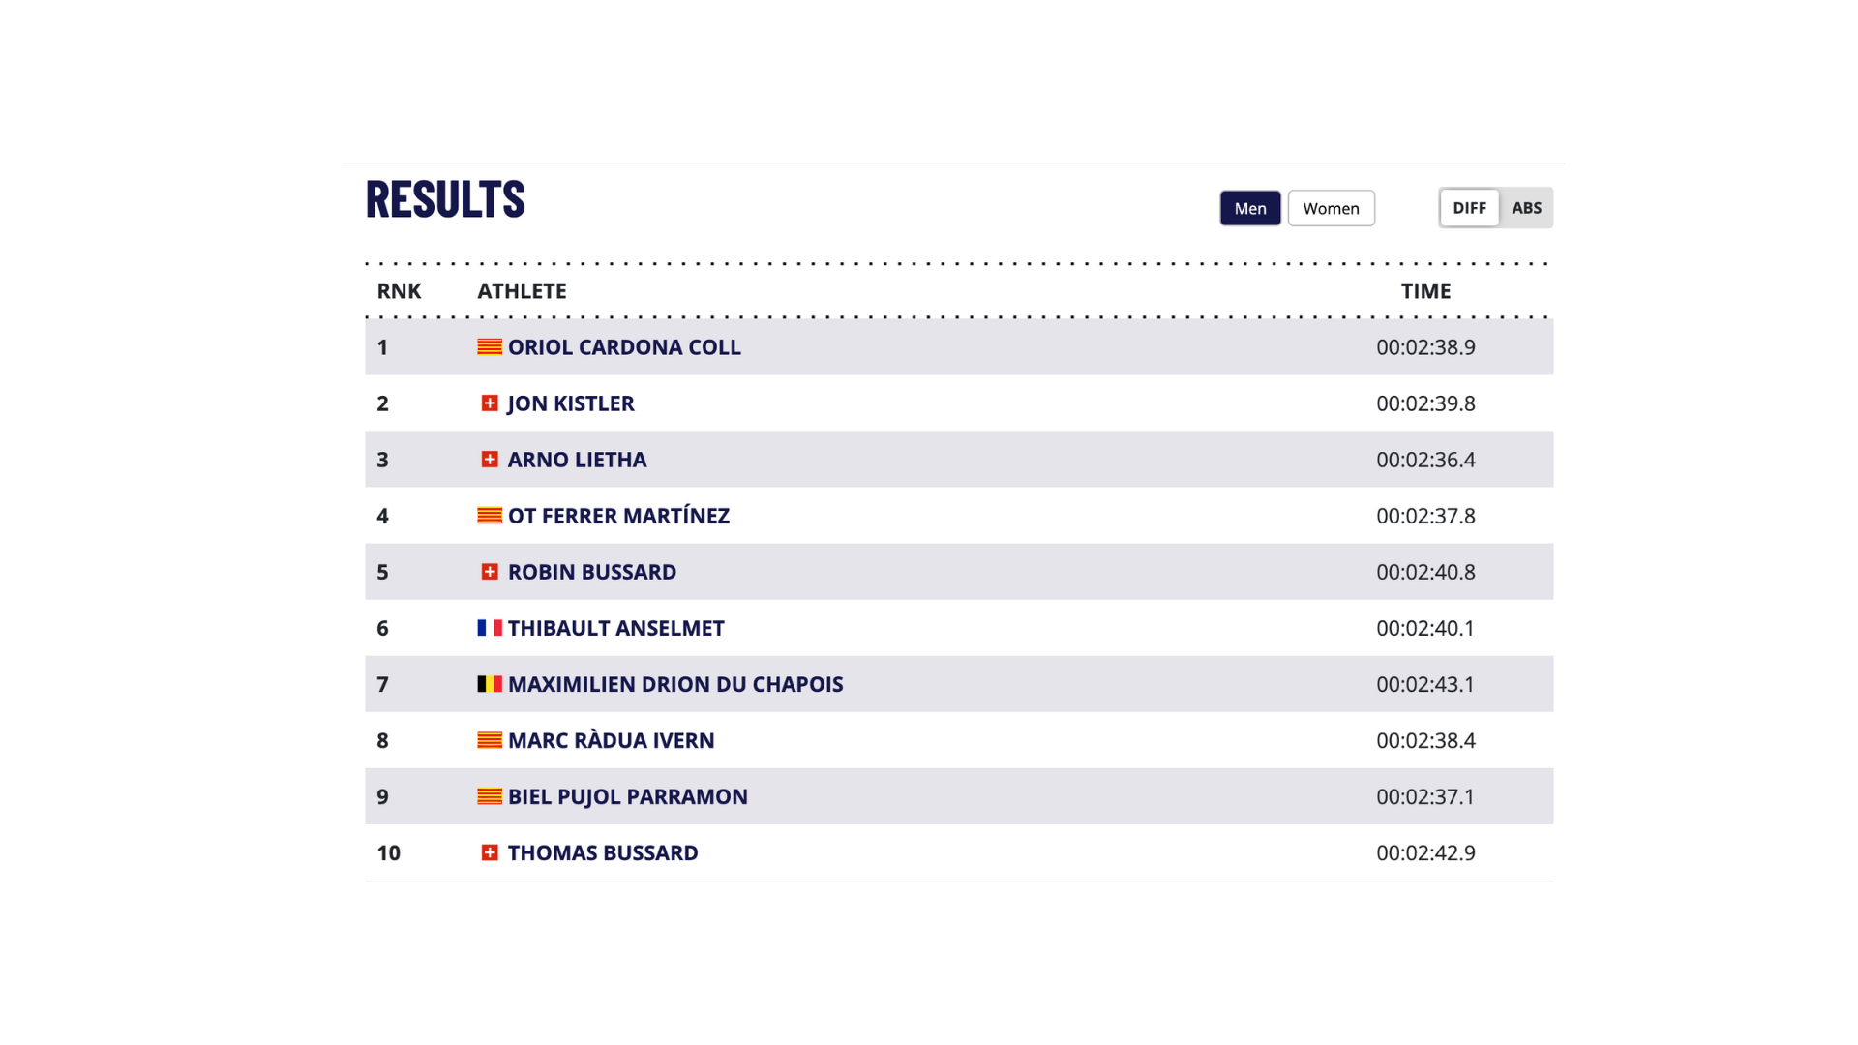Click the flag icon beside Ot Ferrer Martínez

490,516
